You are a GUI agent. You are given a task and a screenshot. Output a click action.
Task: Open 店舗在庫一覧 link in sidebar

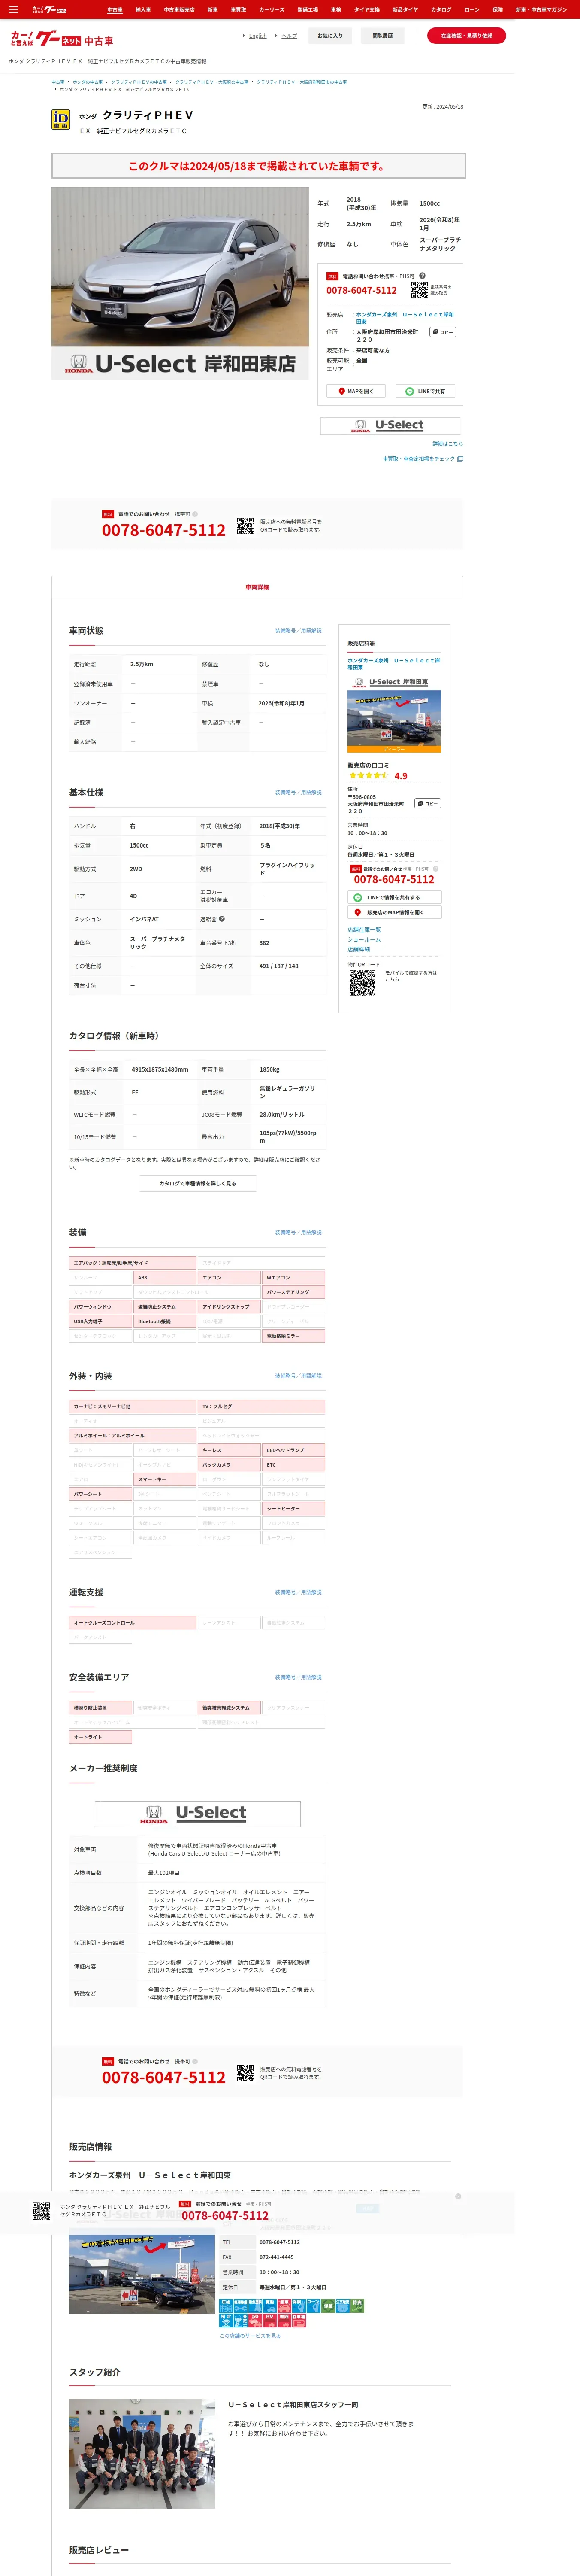(364, 930)
